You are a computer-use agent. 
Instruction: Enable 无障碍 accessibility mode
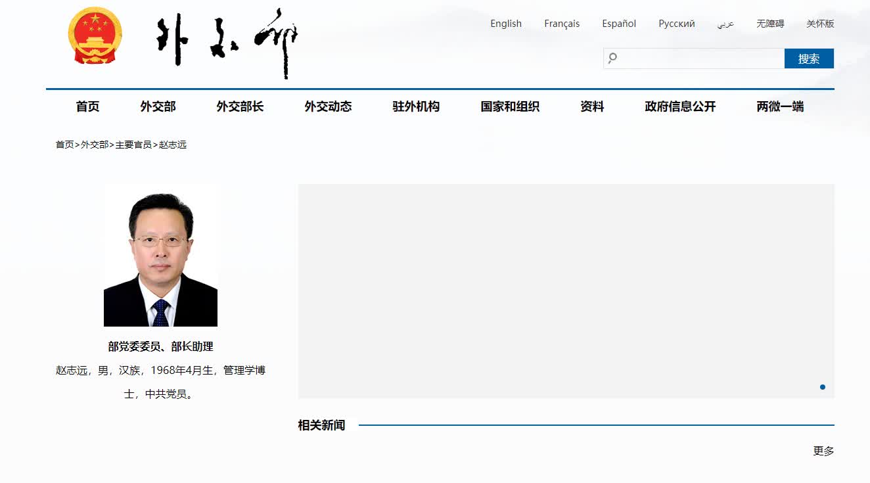[769, 24]
